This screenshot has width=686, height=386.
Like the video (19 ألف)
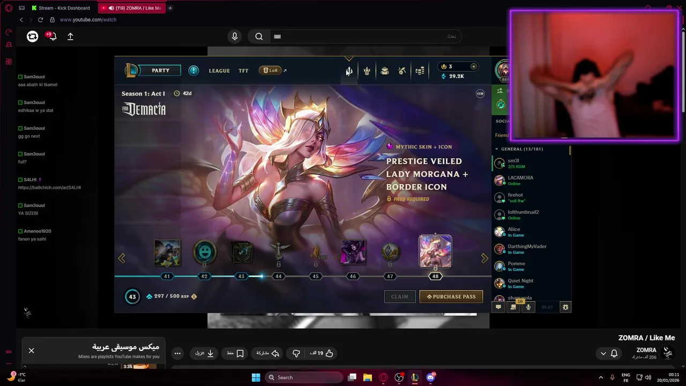(322, 353)
